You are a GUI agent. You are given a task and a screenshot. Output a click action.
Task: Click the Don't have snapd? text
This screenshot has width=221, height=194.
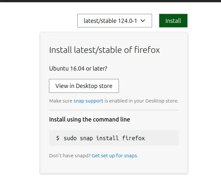coord(70,156)
